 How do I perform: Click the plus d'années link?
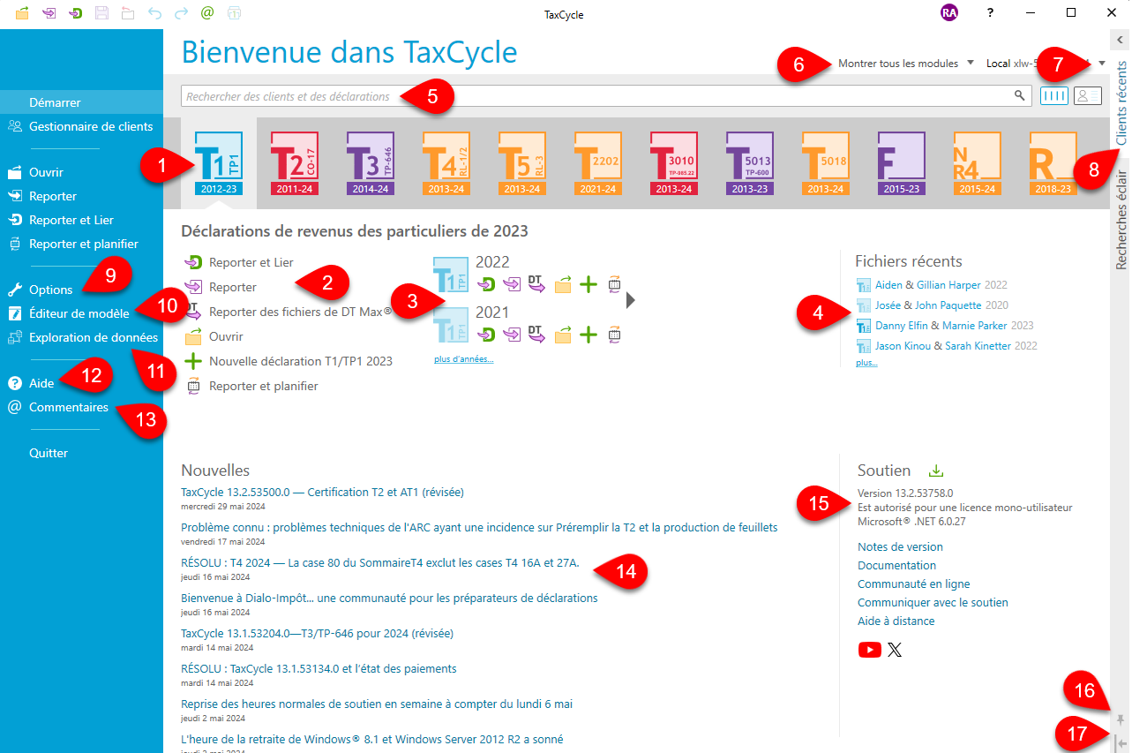463,359
